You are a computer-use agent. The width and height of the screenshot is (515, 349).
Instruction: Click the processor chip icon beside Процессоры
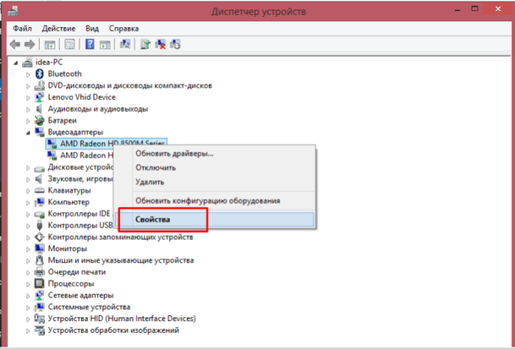[x=39, y=283]
